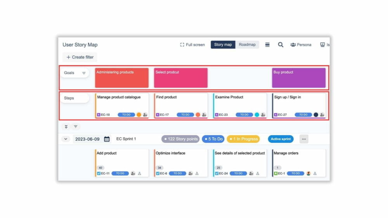Select the purple Buy product goal card
The height and width of the screenshot is (218, 388).
click(299, 77)
